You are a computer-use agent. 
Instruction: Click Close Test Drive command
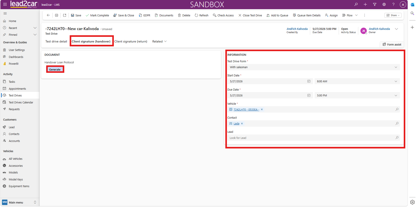[x=250, y=15]
